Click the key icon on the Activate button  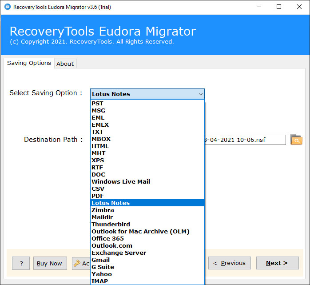(x=77, y=263)
